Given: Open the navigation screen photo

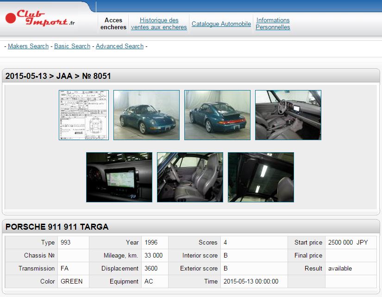Looking at the screenshot, I should point(119,177).
